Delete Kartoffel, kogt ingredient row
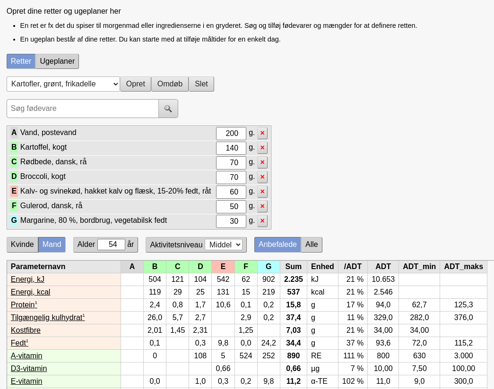The height and width of the screenshot is (389, 494). (262, 148)
